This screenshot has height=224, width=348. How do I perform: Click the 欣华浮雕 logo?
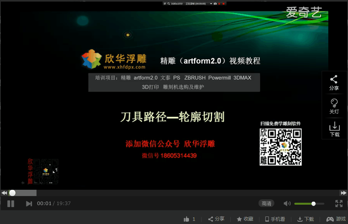[114, 59]
